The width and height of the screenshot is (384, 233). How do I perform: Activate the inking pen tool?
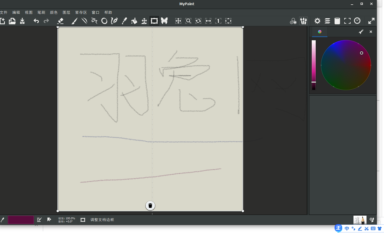114,21
